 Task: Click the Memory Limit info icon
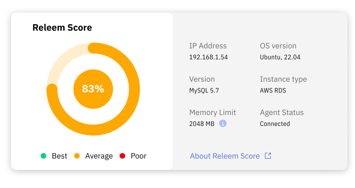click(223, 124)
